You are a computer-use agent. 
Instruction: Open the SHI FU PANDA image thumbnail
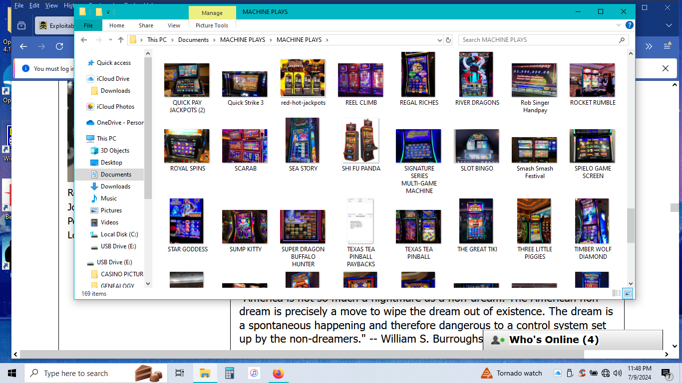[x=360, y=141]
